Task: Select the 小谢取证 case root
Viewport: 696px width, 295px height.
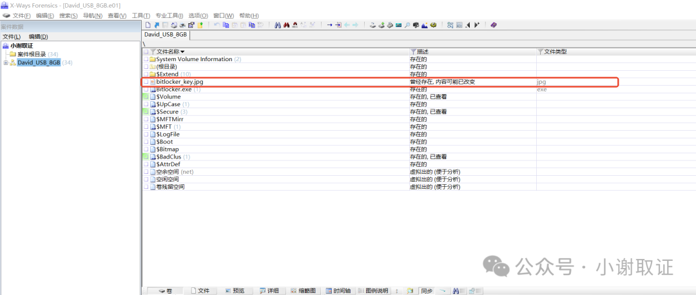Action: pos(21,46)
